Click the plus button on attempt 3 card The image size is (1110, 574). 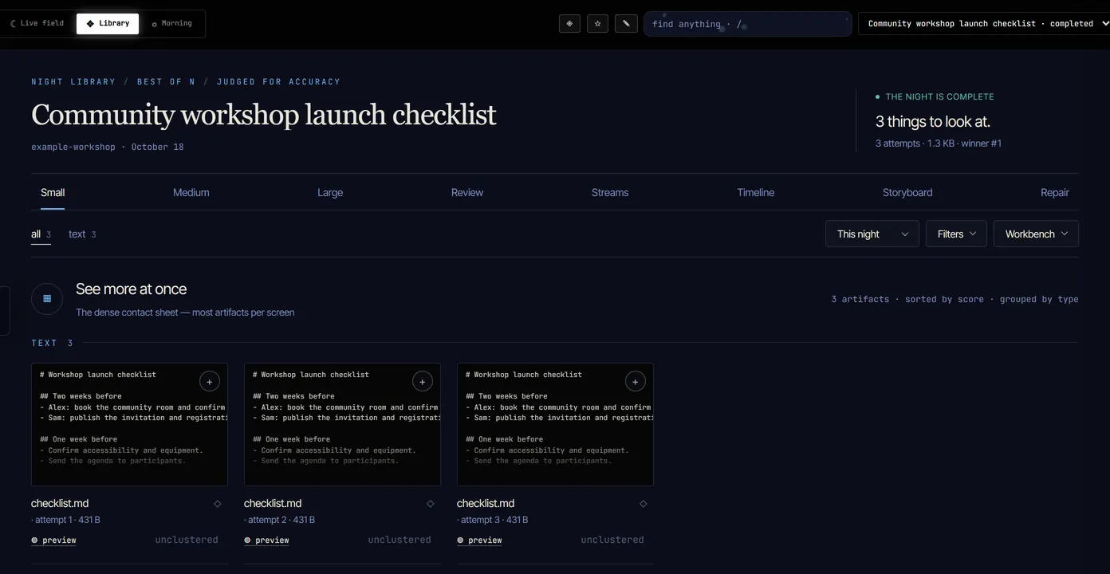(x=636, y=382)
